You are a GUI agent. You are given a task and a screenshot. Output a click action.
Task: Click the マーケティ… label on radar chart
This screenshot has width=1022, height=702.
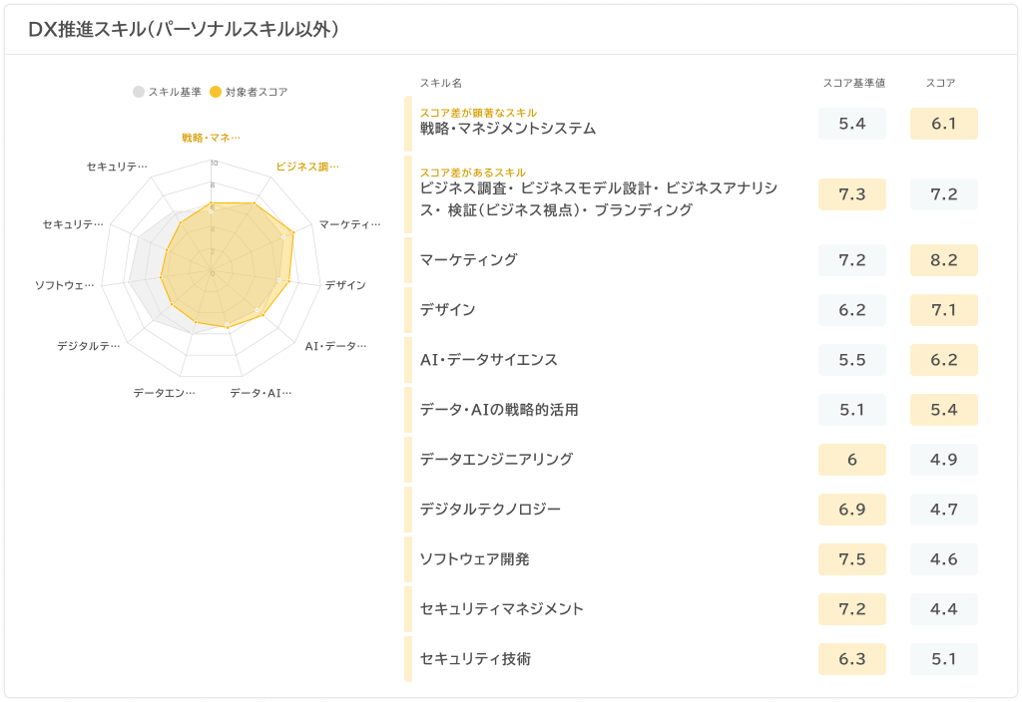click(349, 224)
